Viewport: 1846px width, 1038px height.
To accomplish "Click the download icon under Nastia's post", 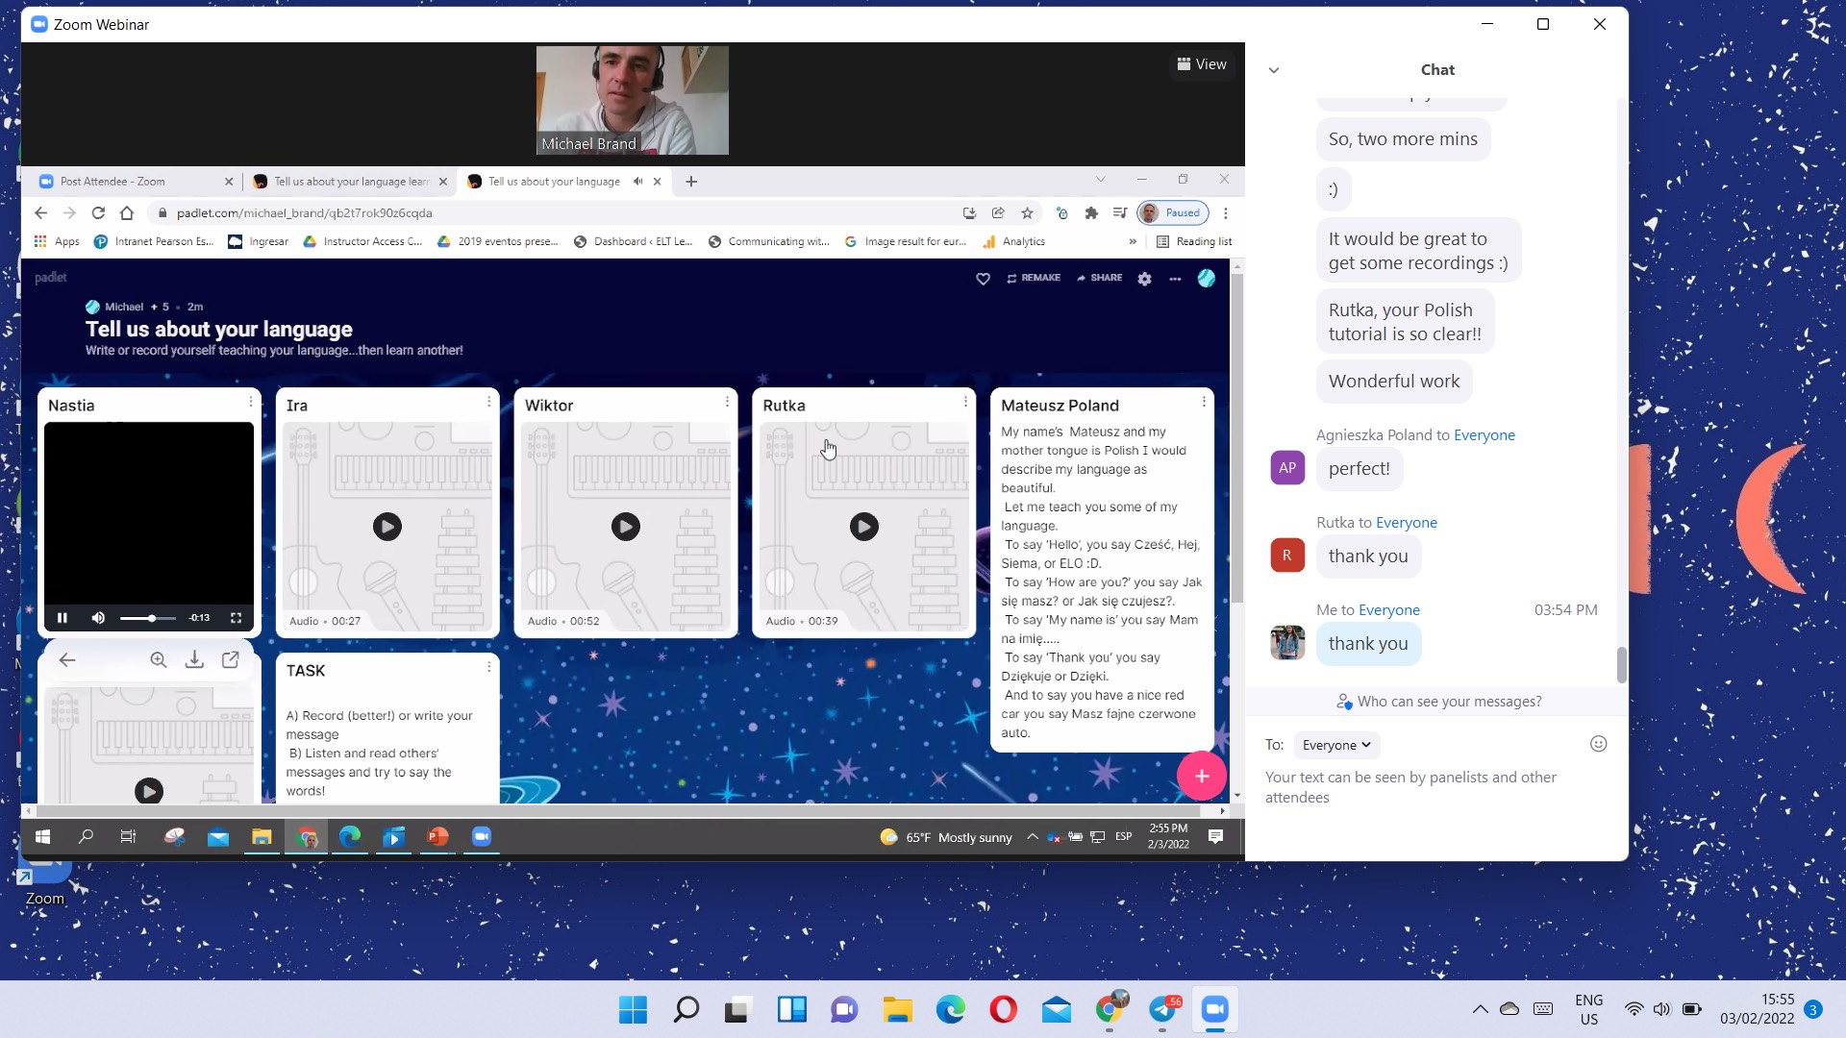I will (194, 660).
